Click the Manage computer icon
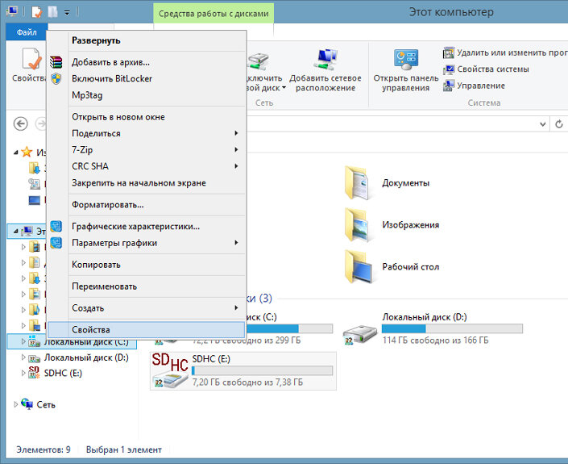The image size is (568, 464). (449, 86)
